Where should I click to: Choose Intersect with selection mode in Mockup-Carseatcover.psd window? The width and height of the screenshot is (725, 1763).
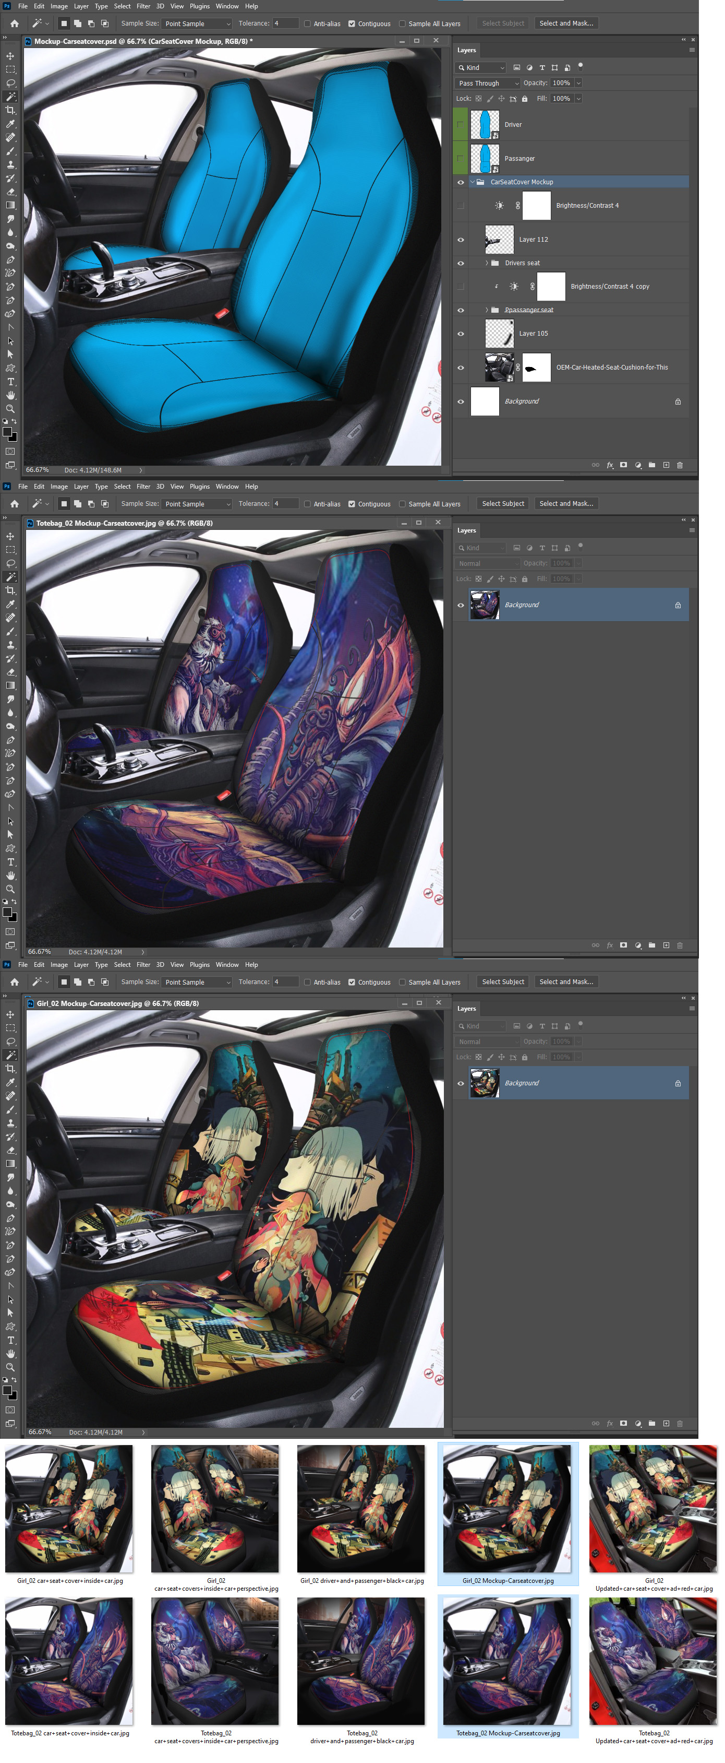(105, 23)
